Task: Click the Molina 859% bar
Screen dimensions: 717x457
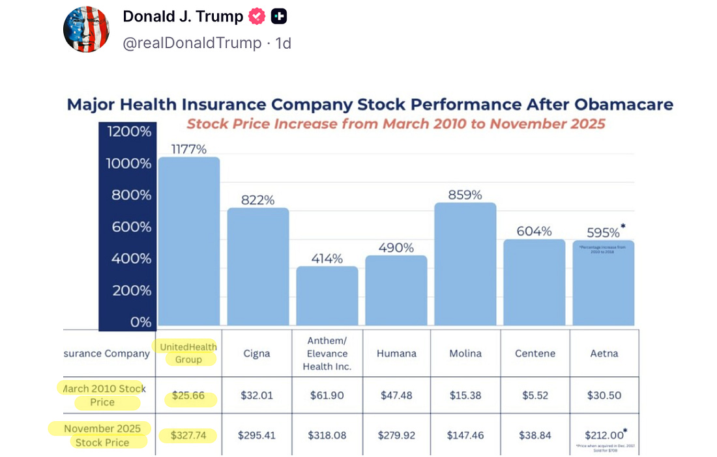Action: 465,264
